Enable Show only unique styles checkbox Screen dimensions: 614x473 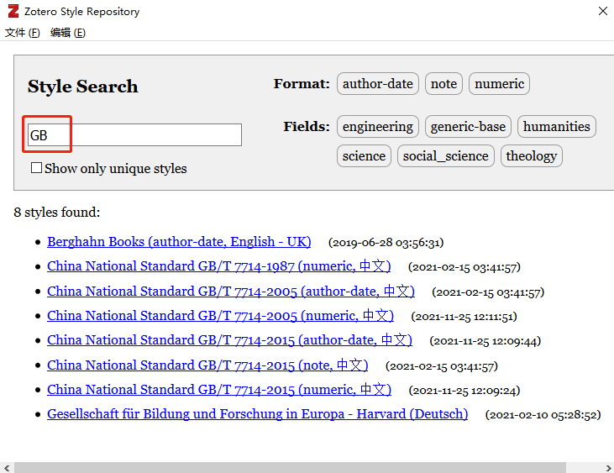(36, 168)
